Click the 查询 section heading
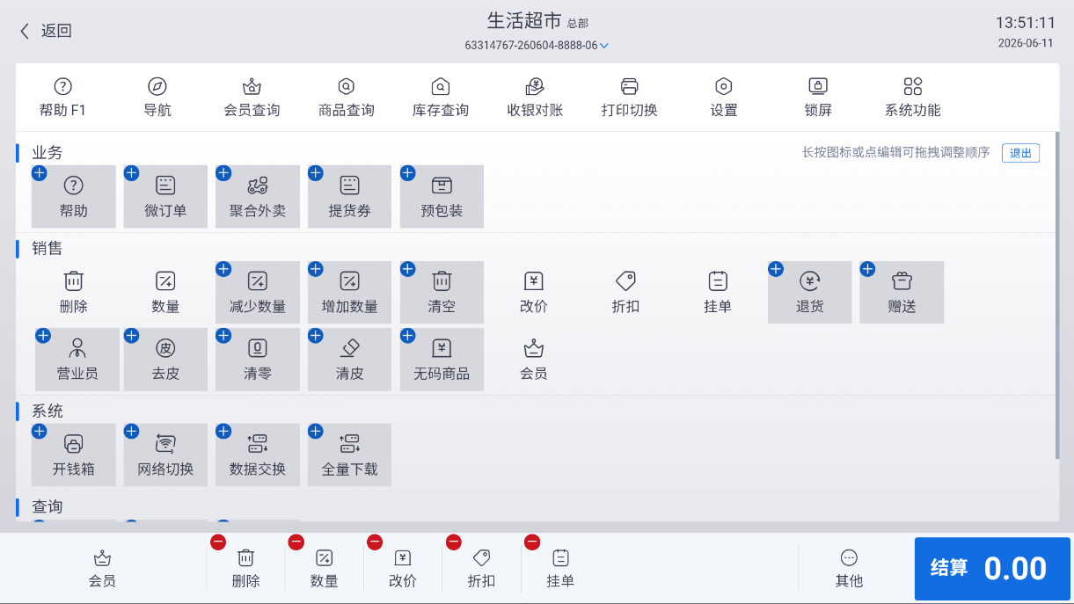 [47, 507]
